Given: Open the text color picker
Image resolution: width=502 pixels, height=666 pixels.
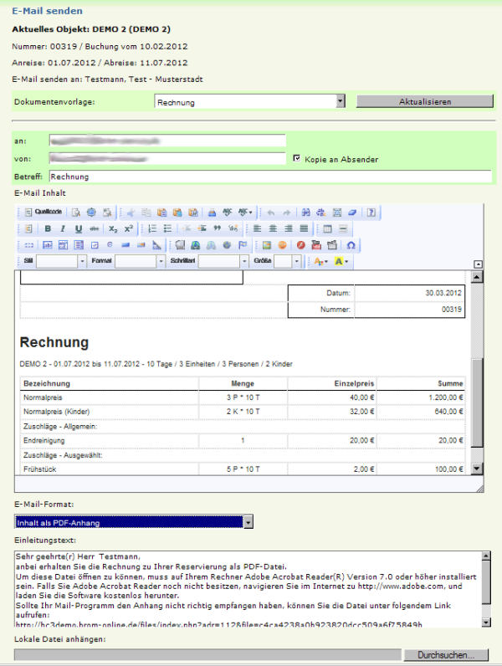Looking at the screenshot, I should 320,261.
